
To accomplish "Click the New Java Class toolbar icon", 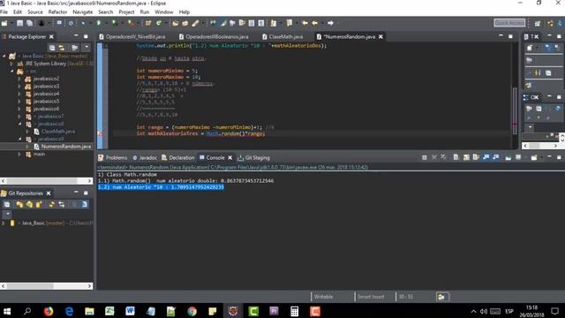I will tap(159, 23).
